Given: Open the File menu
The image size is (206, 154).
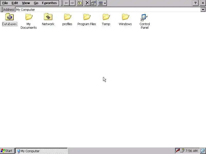Looking at the screenshot, I should (x=5, y=3).
